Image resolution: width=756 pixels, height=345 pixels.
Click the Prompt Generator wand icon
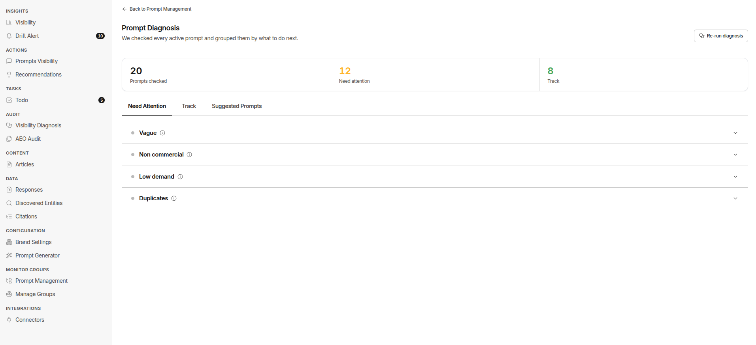point(9,255)
